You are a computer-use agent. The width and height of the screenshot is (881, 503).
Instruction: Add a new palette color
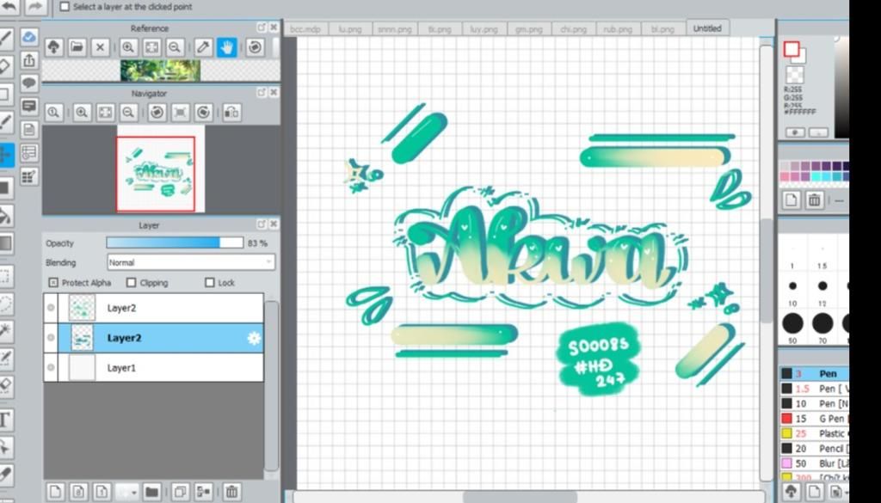(792, 199)
